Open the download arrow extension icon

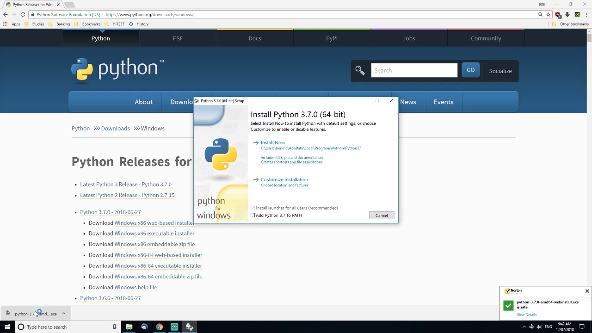tap(567, 14)
